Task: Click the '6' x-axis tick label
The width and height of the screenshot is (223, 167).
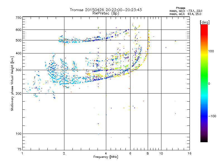Action: pos(130,153)
